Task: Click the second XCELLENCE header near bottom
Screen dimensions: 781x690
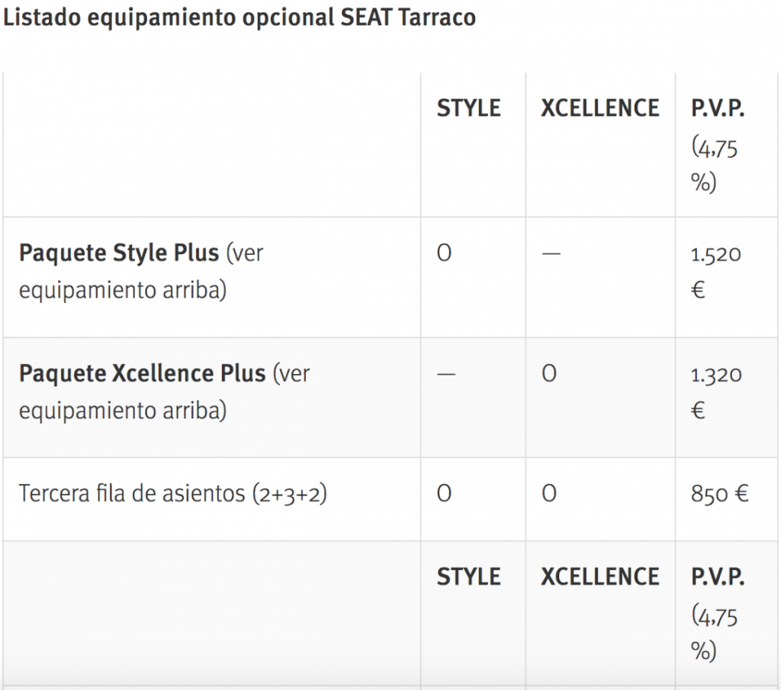Action: coord(599,576)
